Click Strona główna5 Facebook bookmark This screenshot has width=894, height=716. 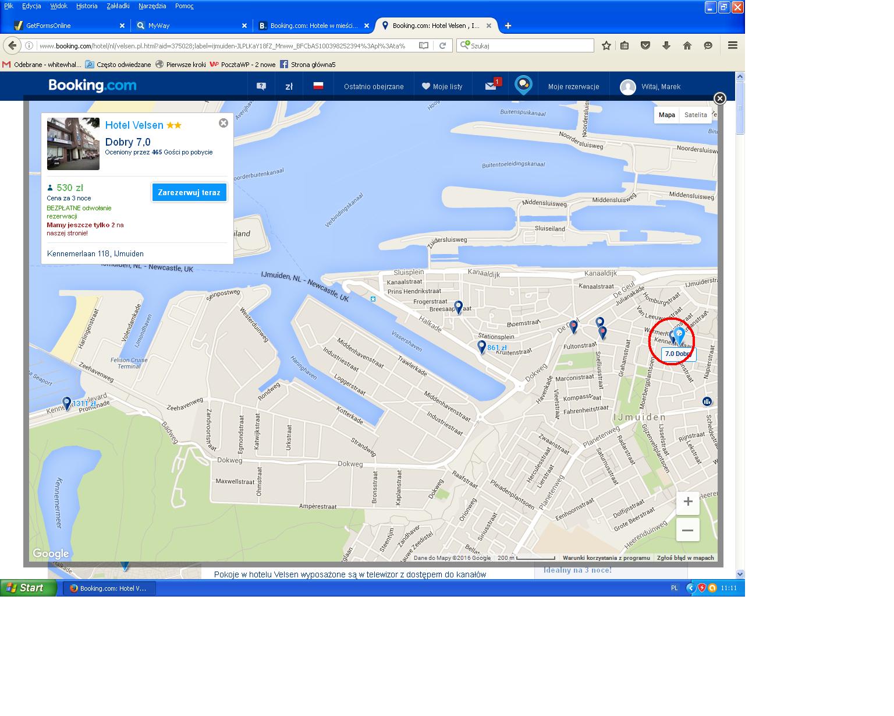pyautogui.click(x=308, y=65)
